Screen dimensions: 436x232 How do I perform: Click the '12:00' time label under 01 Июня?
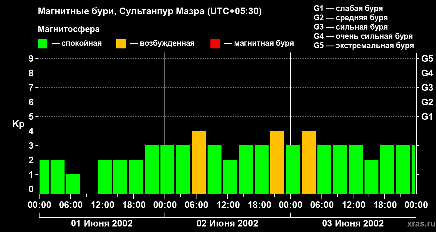point(102,205)
